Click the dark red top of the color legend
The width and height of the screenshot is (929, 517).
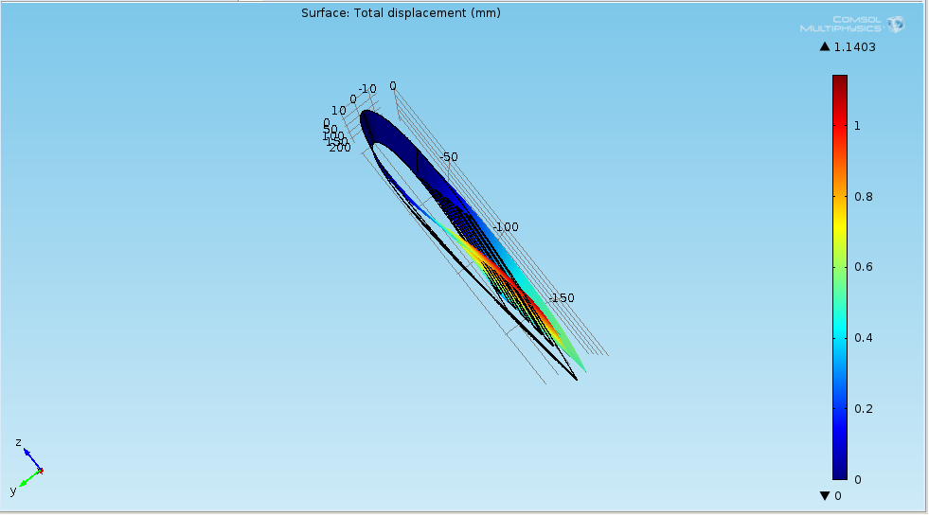pyautogui.click(x=839, y=83)
